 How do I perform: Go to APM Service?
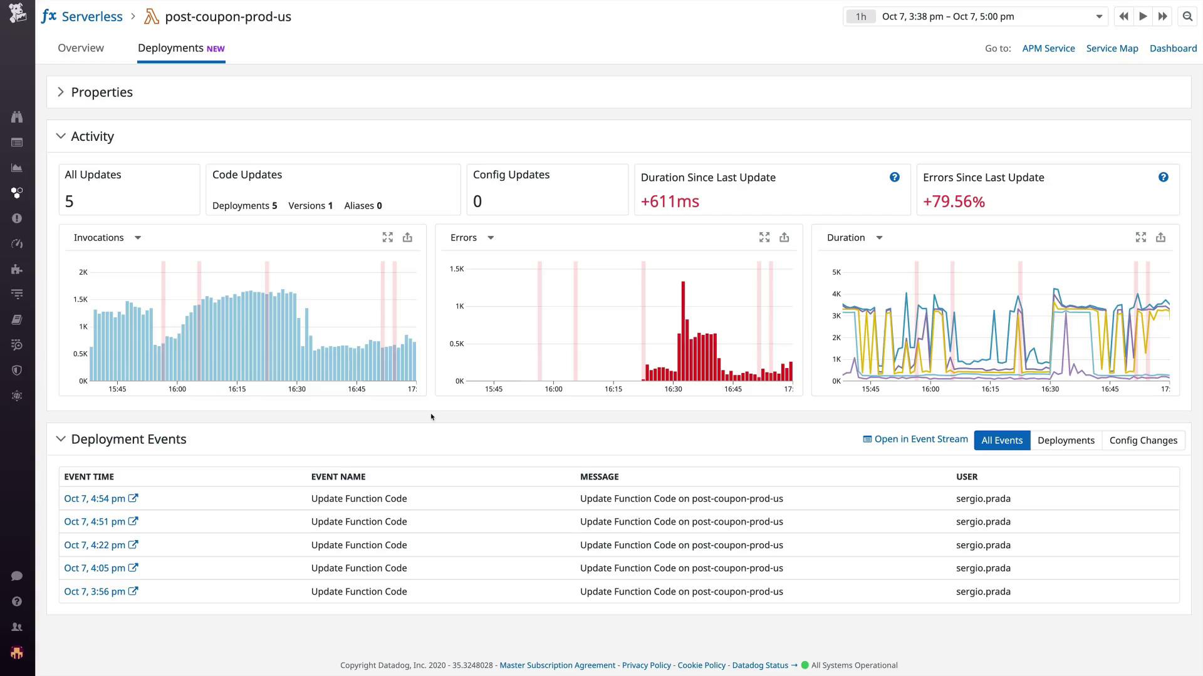1048,48
